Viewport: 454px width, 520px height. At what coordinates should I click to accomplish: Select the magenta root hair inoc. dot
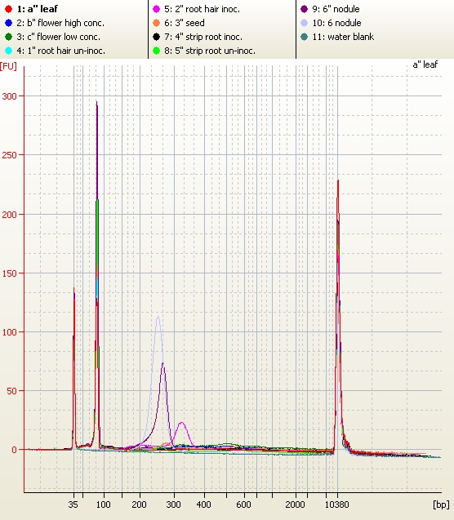[x=156, y=9]
